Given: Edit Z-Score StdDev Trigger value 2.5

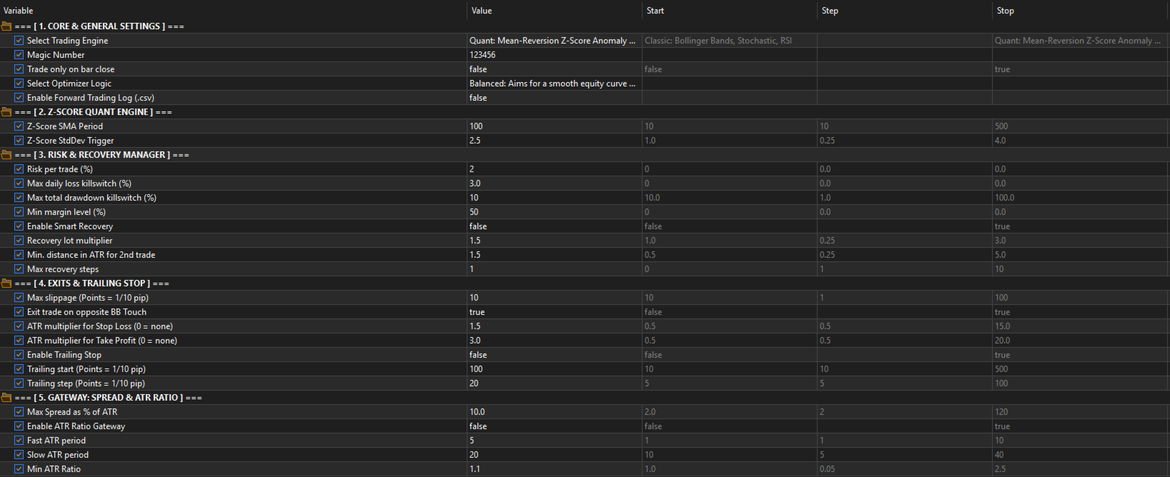Looking at the screenshot, I should (552, 141).
